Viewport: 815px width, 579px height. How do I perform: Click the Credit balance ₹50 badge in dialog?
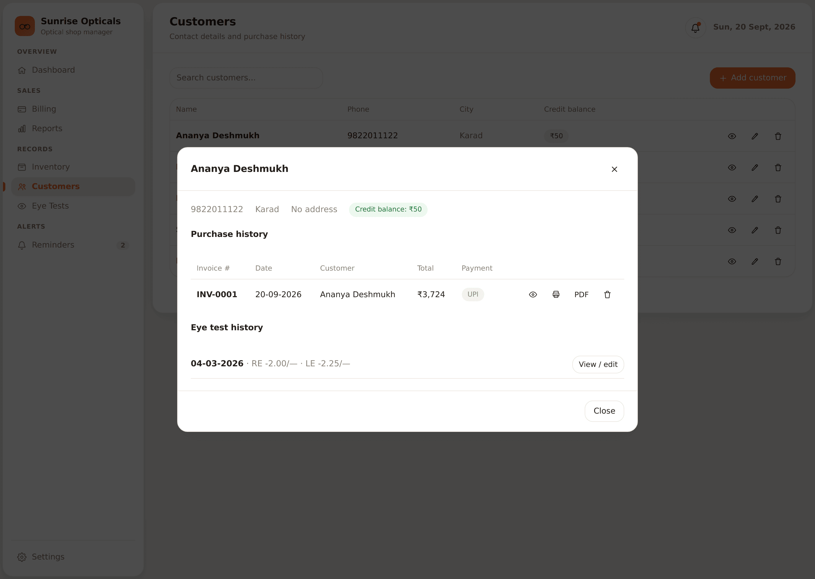[388, 209]
